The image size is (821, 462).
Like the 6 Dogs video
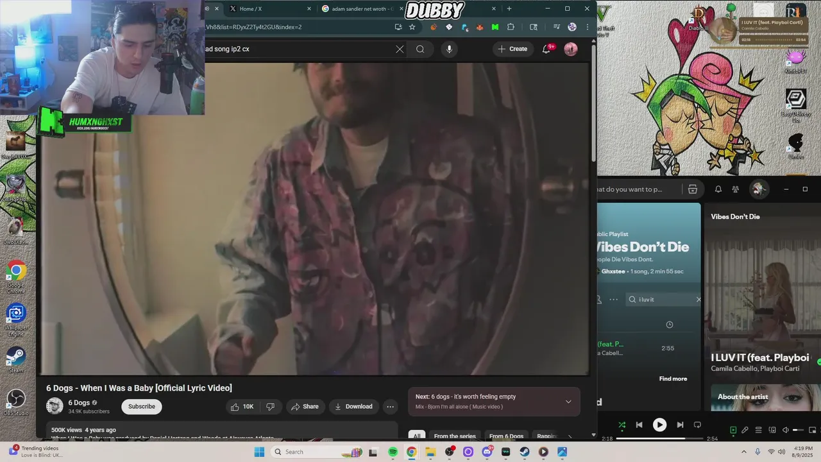coord(242,406)
